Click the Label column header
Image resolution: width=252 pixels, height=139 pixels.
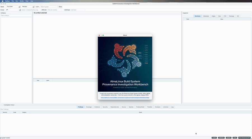pos(48,80)
